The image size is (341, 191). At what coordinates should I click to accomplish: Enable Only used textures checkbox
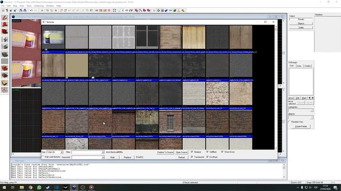pos(43,157)
